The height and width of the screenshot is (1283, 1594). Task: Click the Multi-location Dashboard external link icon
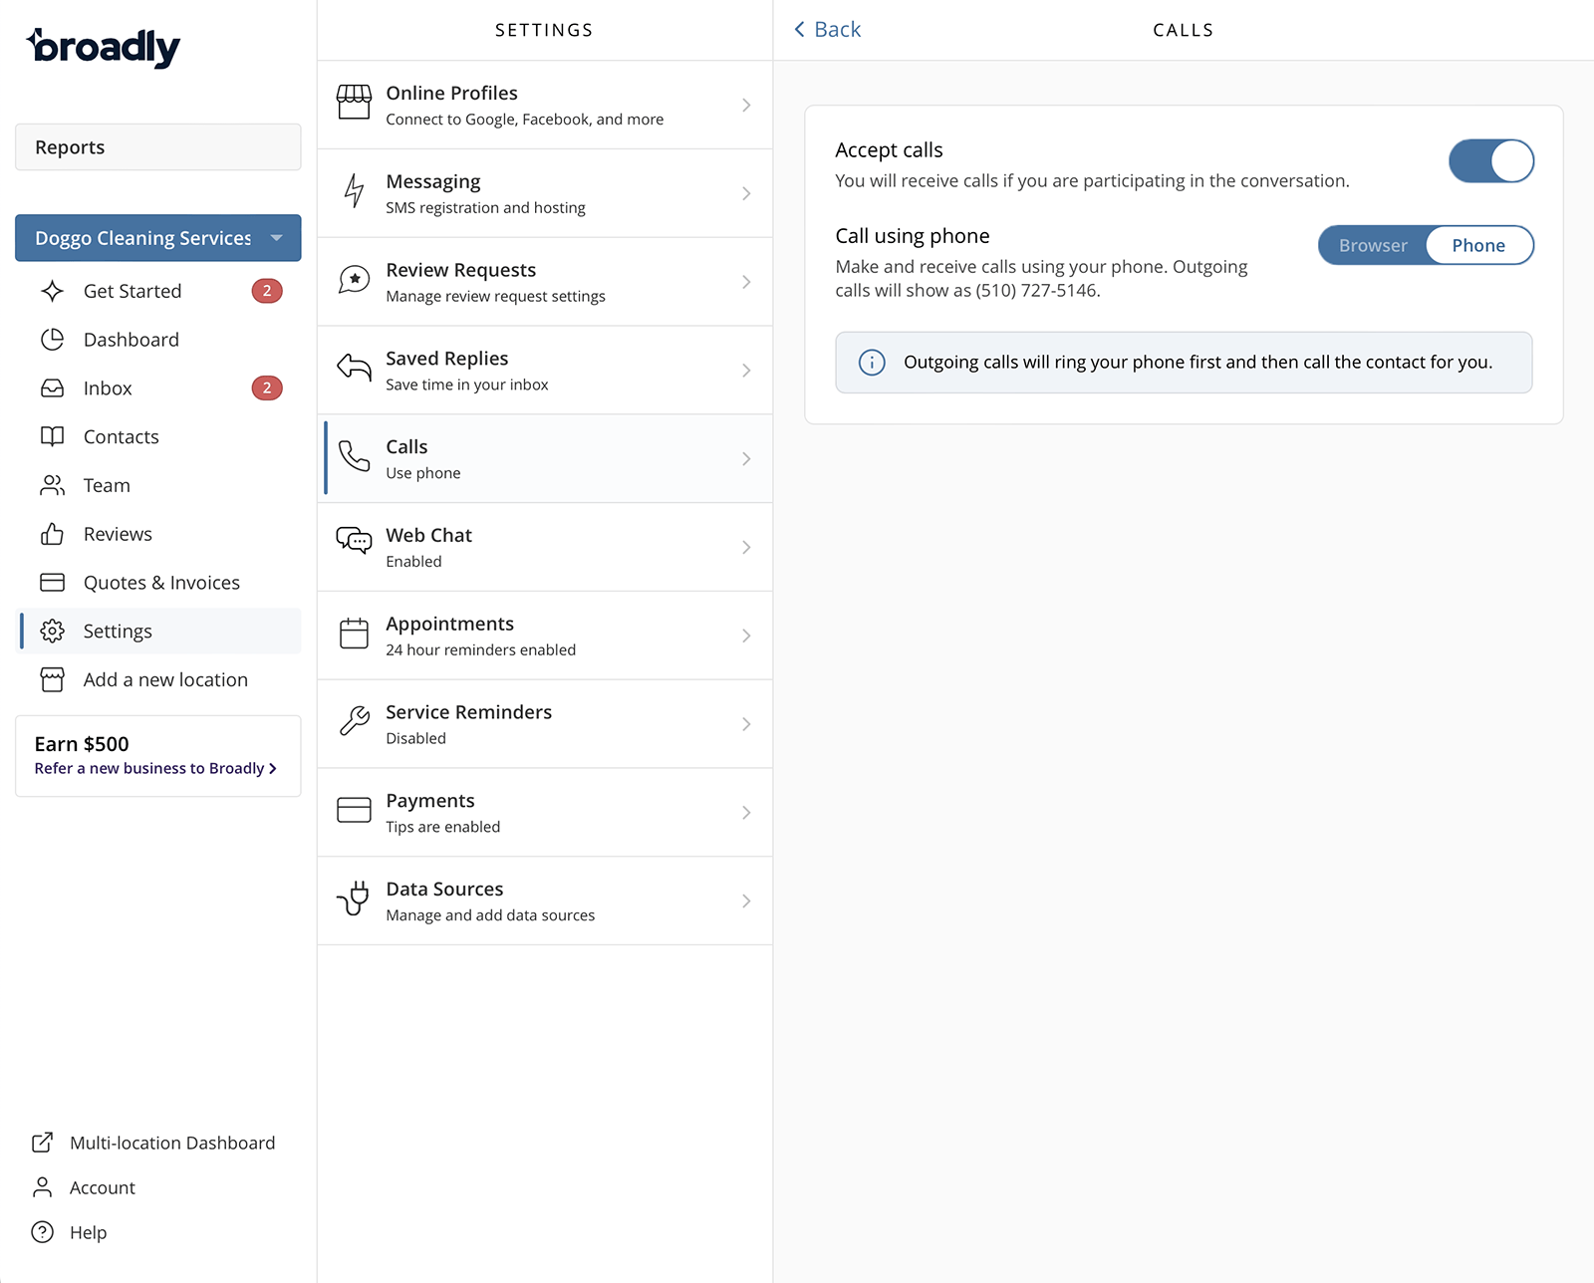point(42,1143)
